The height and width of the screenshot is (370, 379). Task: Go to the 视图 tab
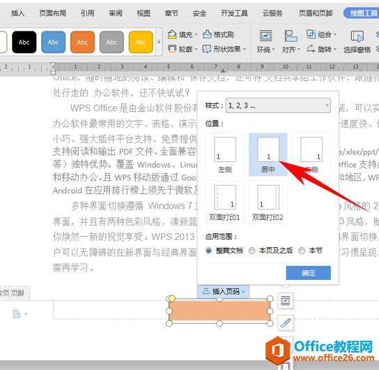(x=144, y=13)
